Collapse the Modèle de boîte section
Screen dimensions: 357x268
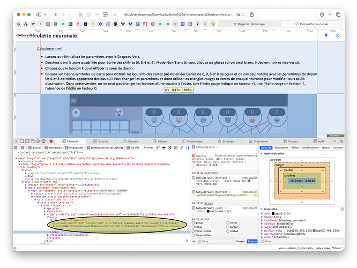click(x=262, y=154)
